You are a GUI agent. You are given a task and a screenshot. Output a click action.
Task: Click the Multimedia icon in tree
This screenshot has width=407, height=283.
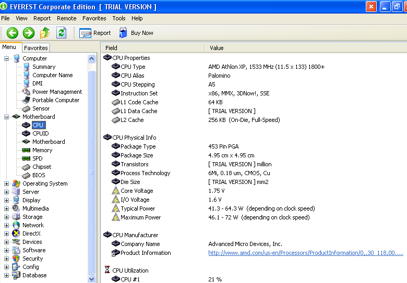(x=16, y=208)
